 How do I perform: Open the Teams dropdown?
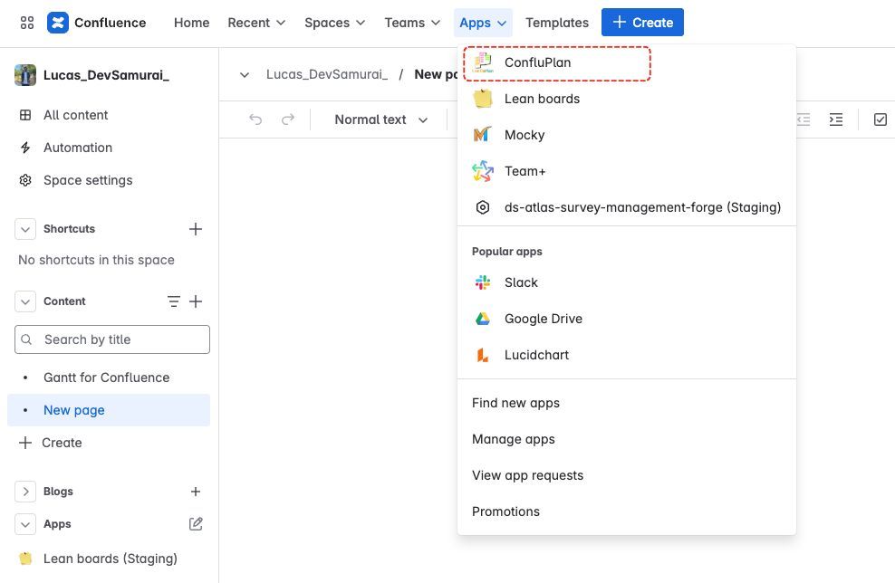pyautogui.click(x=412, y=23)
